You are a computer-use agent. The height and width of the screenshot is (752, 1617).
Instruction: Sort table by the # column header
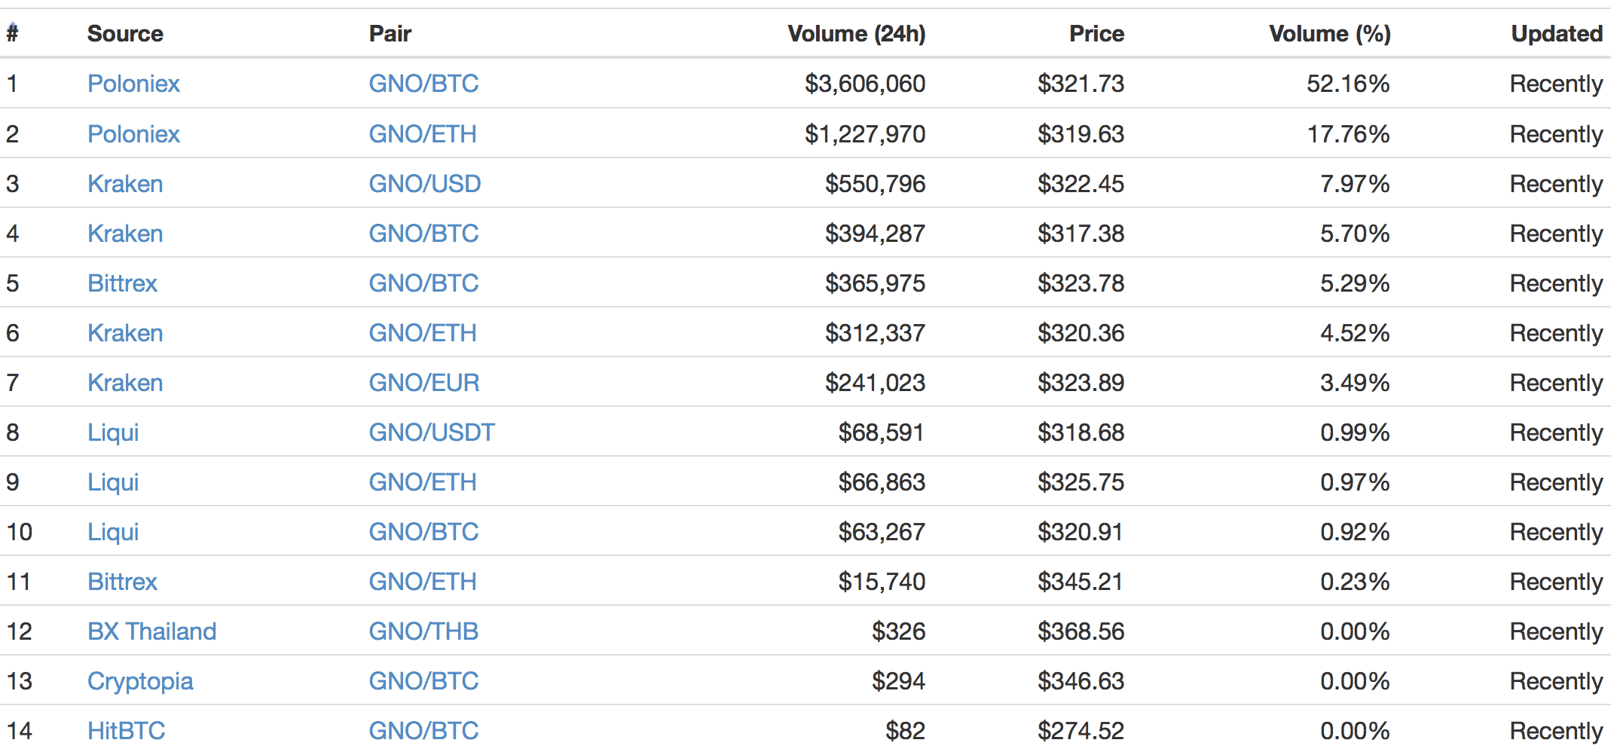(12, 33)
